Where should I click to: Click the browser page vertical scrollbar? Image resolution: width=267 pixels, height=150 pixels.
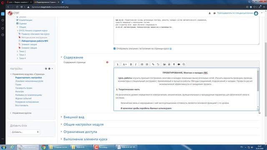pos(266,80)
